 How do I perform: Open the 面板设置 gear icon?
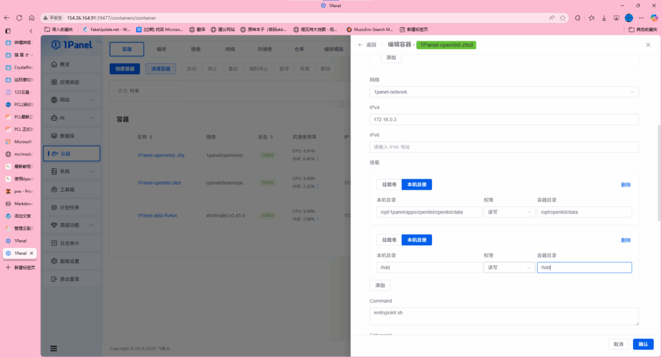click(x=54, y=261)
